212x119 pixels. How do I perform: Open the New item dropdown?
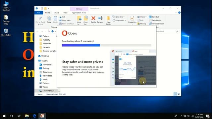pyautogui.click(x=119, y=17)
